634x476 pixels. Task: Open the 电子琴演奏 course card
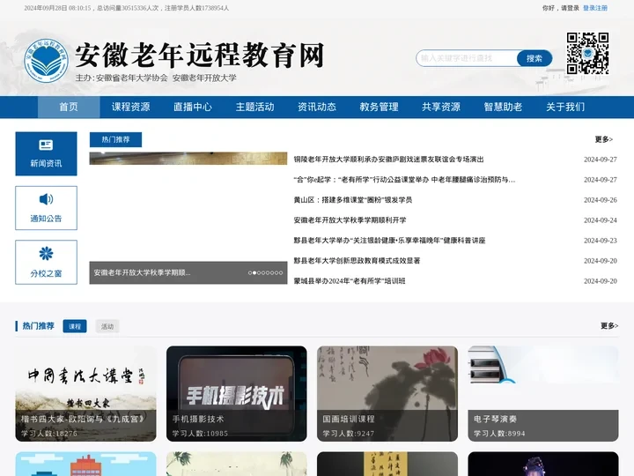[x=543, y=393]
